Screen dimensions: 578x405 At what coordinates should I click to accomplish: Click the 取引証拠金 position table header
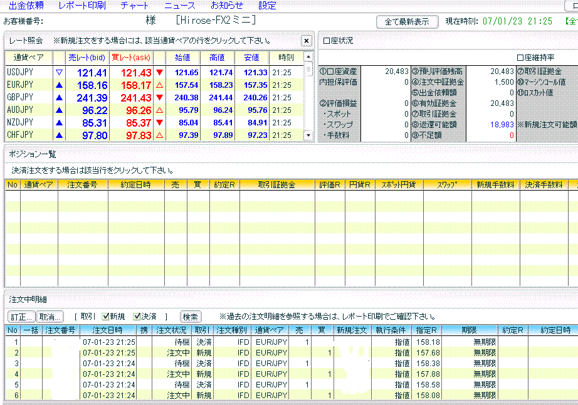pos(277,184)
